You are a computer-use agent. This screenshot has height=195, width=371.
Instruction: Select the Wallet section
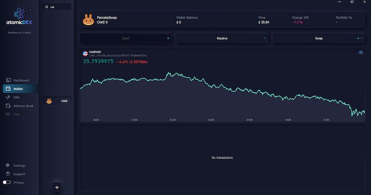20,89
